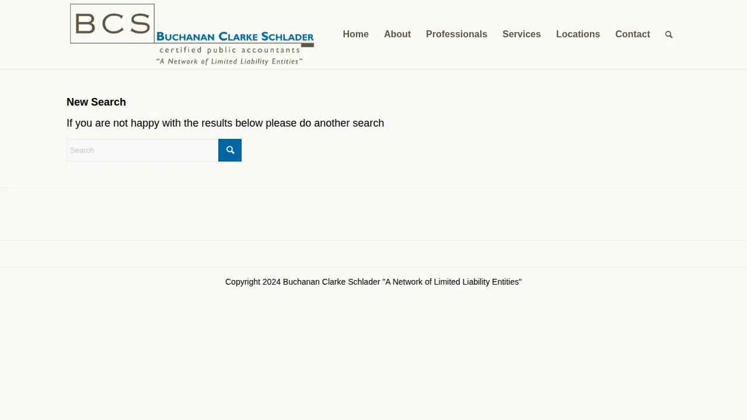Open the Contact menu item
The height and width of the screenshot is (420, 747).
pos(633,34)
